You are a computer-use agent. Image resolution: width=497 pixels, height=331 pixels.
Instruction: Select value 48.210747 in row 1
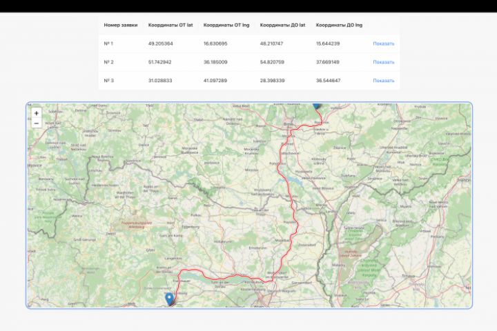tap(271, 43)
